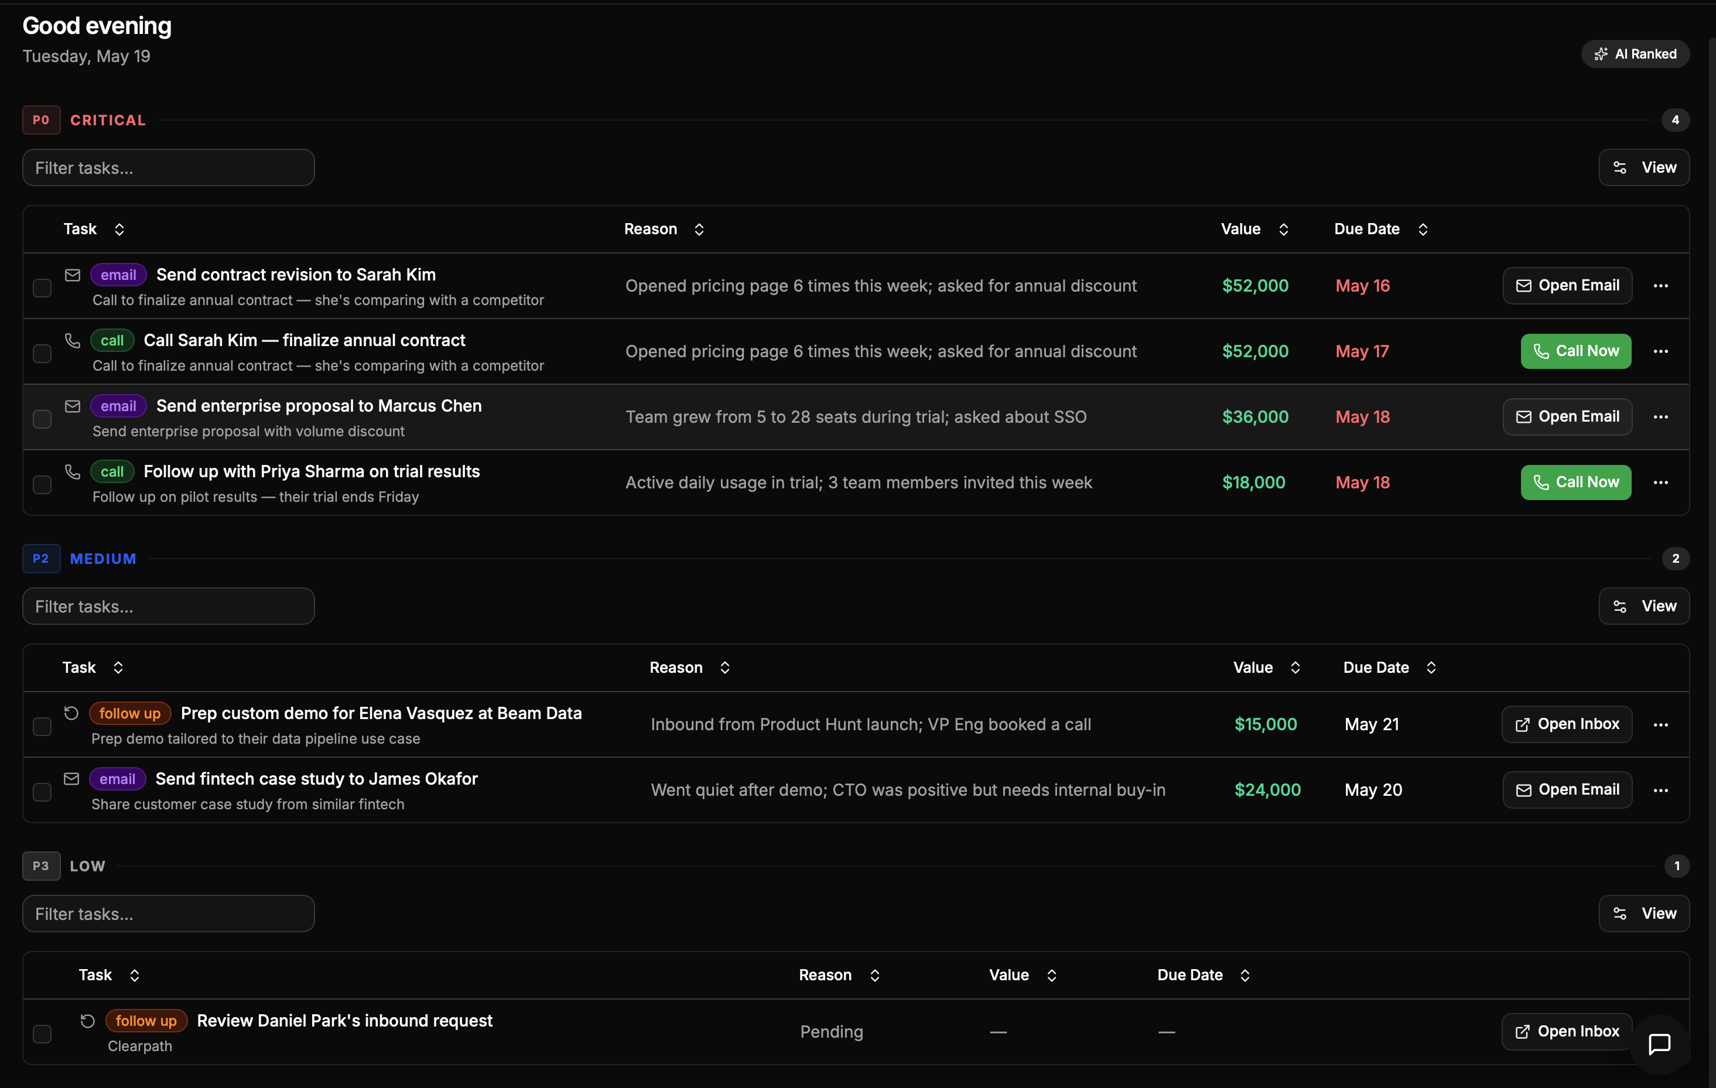Check the Call Sarah Kim task checkbox
The width and height of the screenshot is (1716, 1088).
tap(42, 354)
